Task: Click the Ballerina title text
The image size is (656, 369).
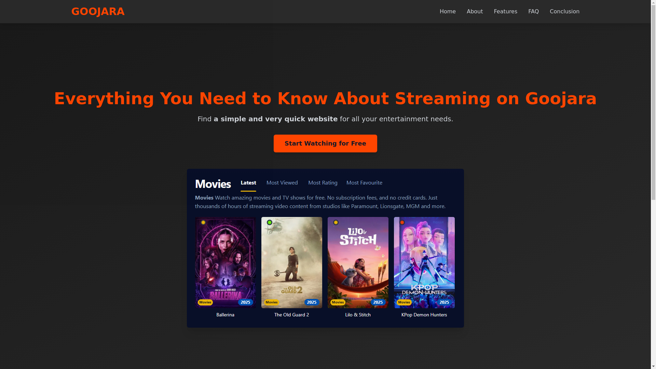Action: click(x=225, y=315)
